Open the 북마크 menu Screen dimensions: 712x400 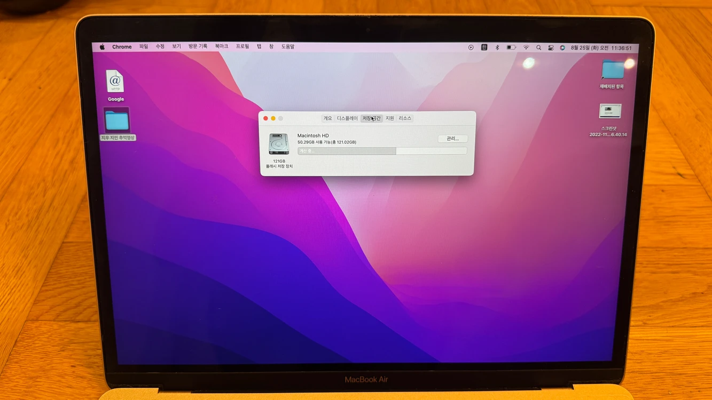[222, 47]
